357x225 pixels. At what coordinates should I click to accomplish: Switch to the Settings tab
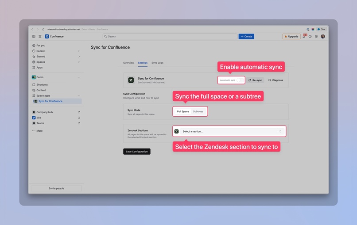click(x=143, y=63)
